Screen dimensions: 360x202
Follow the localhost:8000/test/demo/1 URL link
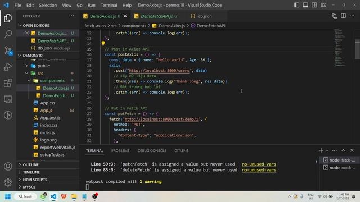[161, 119]
